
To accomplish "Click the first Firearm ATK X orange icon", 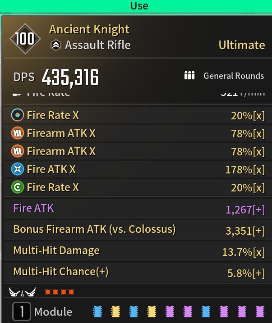I will pos(18,133).
